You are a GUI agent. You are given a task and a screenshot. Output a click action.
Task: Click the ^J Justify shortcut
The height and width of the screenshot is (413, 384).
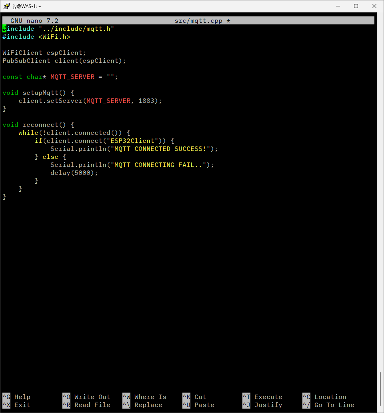pos(262,405)
